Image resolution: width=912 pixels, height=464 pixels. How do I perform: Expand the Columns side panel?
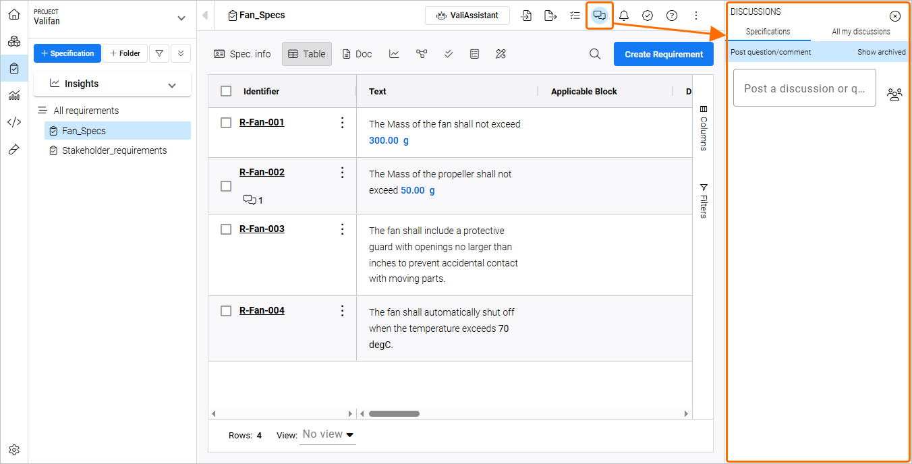[x=703, y=127]
